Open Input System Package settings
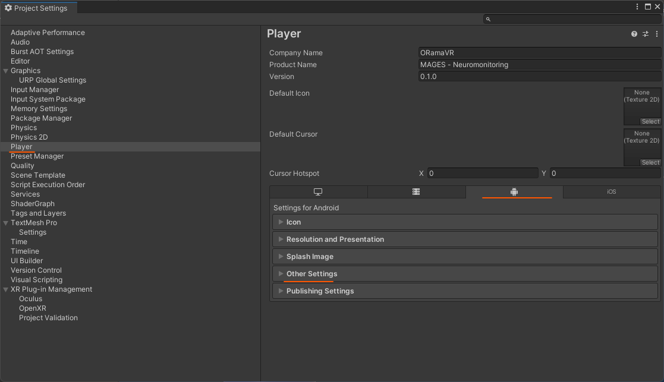Image resolution: width=664 pixels, height=382 pixels. coord(48,99)
